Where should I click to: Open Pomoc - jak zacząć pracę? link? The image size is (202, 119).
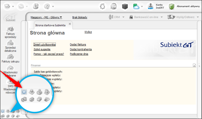point(49,54)
